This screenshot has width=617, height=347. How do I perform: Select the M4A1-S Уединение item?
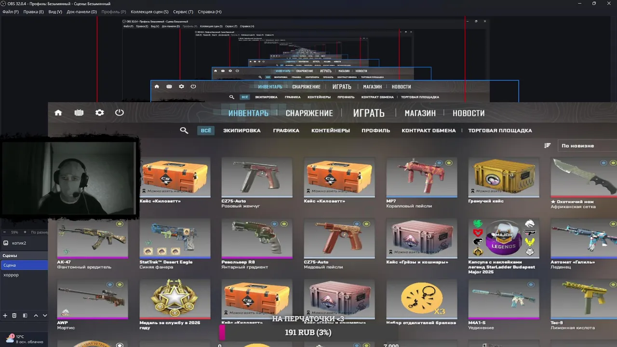coord(504,305)
